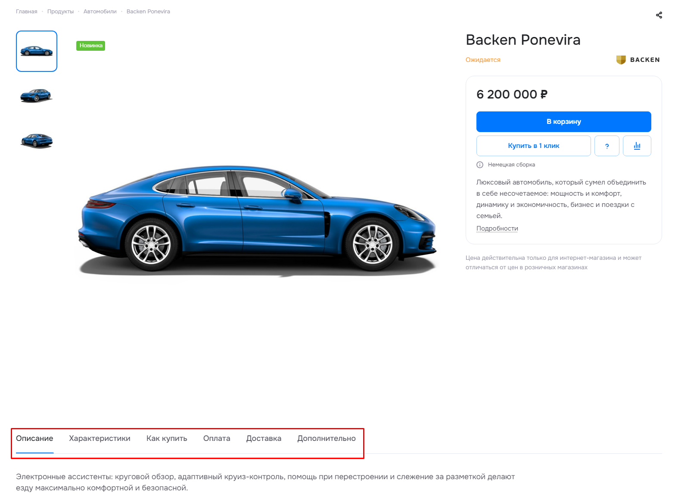The image size is (675, 502).
Task: Select the Описание tab
Action: point(34,438)
